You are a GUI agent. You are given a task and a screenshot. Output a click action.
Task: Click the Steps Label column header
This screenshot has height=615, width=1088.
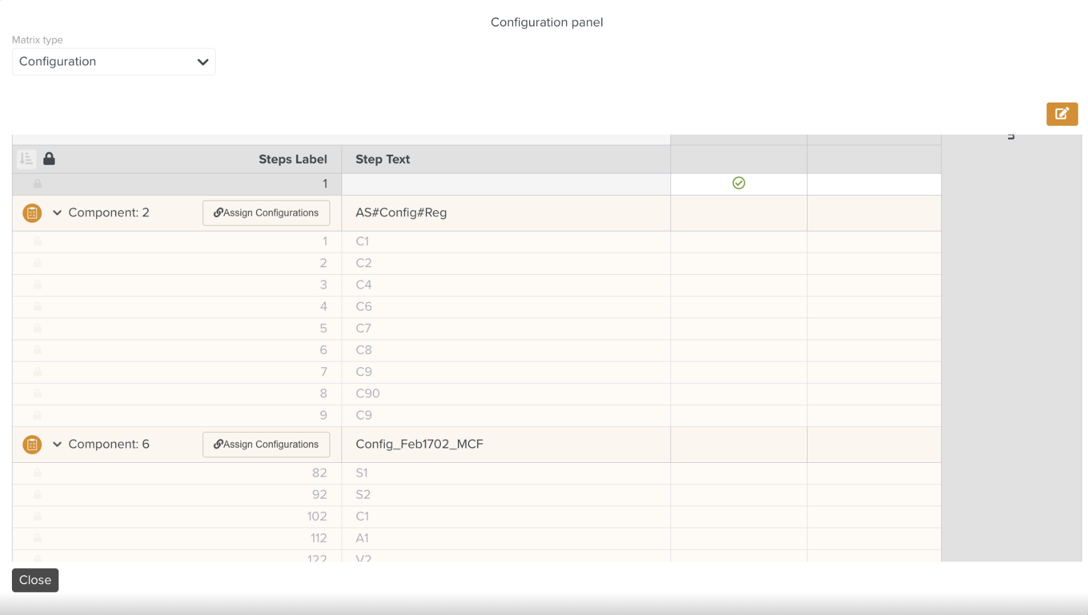(292, 160)
